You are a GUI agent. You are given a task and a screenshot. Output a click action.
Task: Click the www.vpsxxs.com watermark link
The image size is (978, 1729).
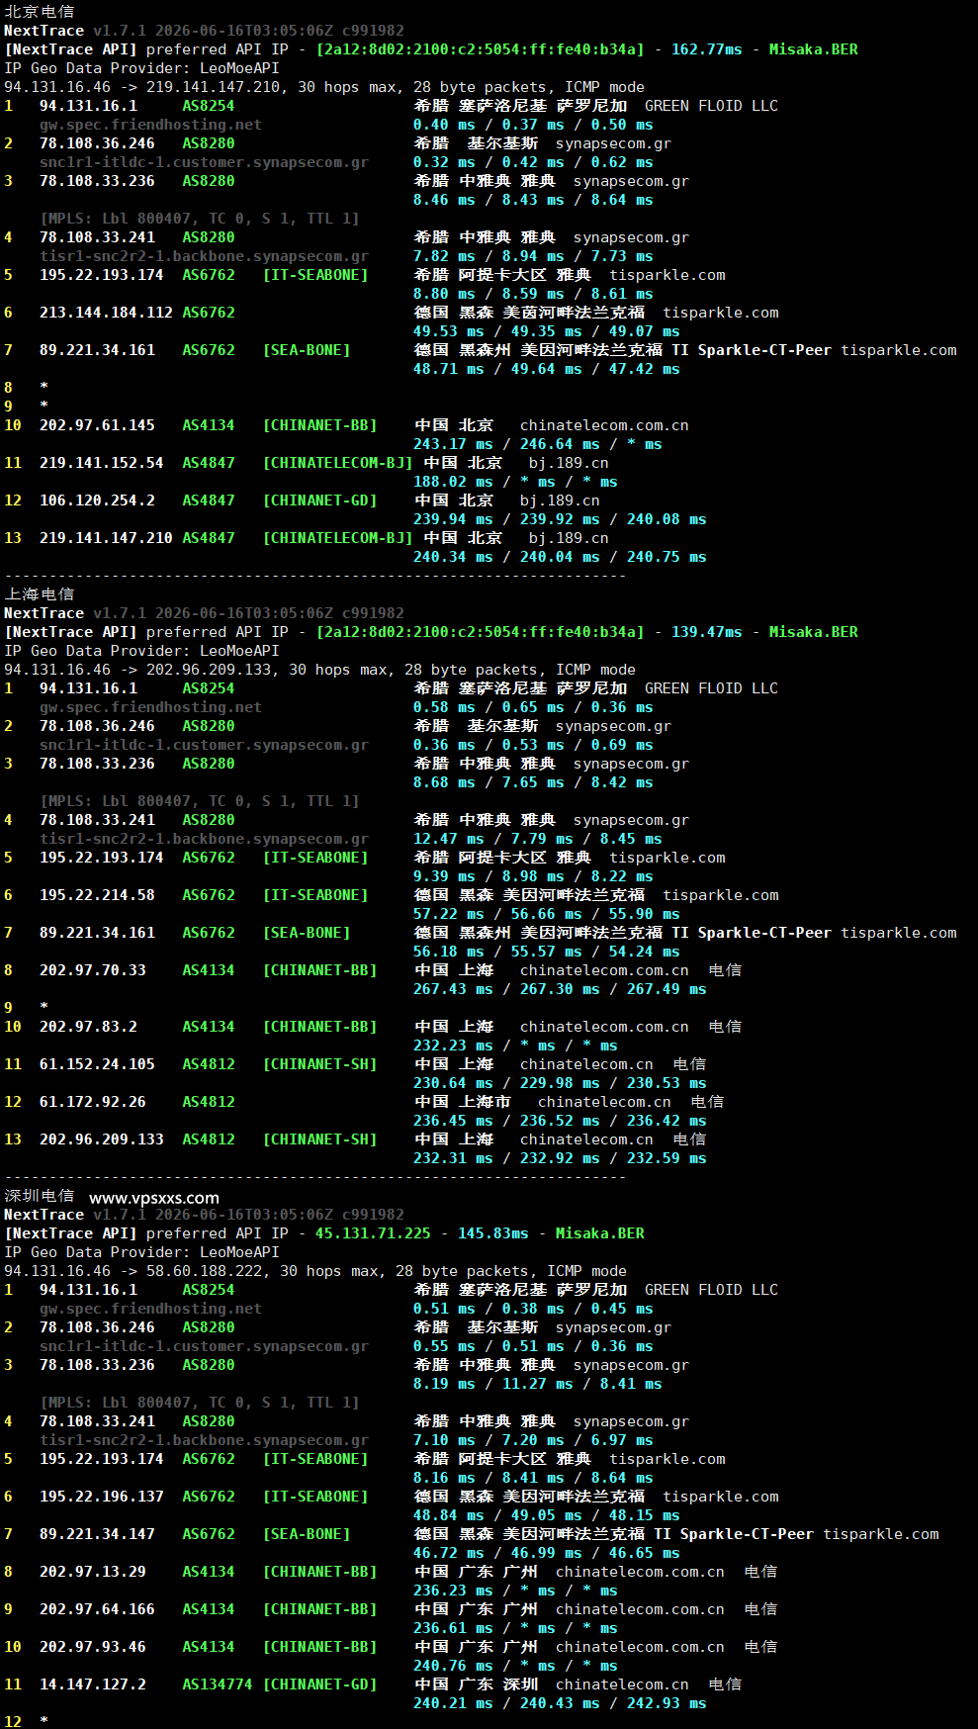(x=154, y=1197)
